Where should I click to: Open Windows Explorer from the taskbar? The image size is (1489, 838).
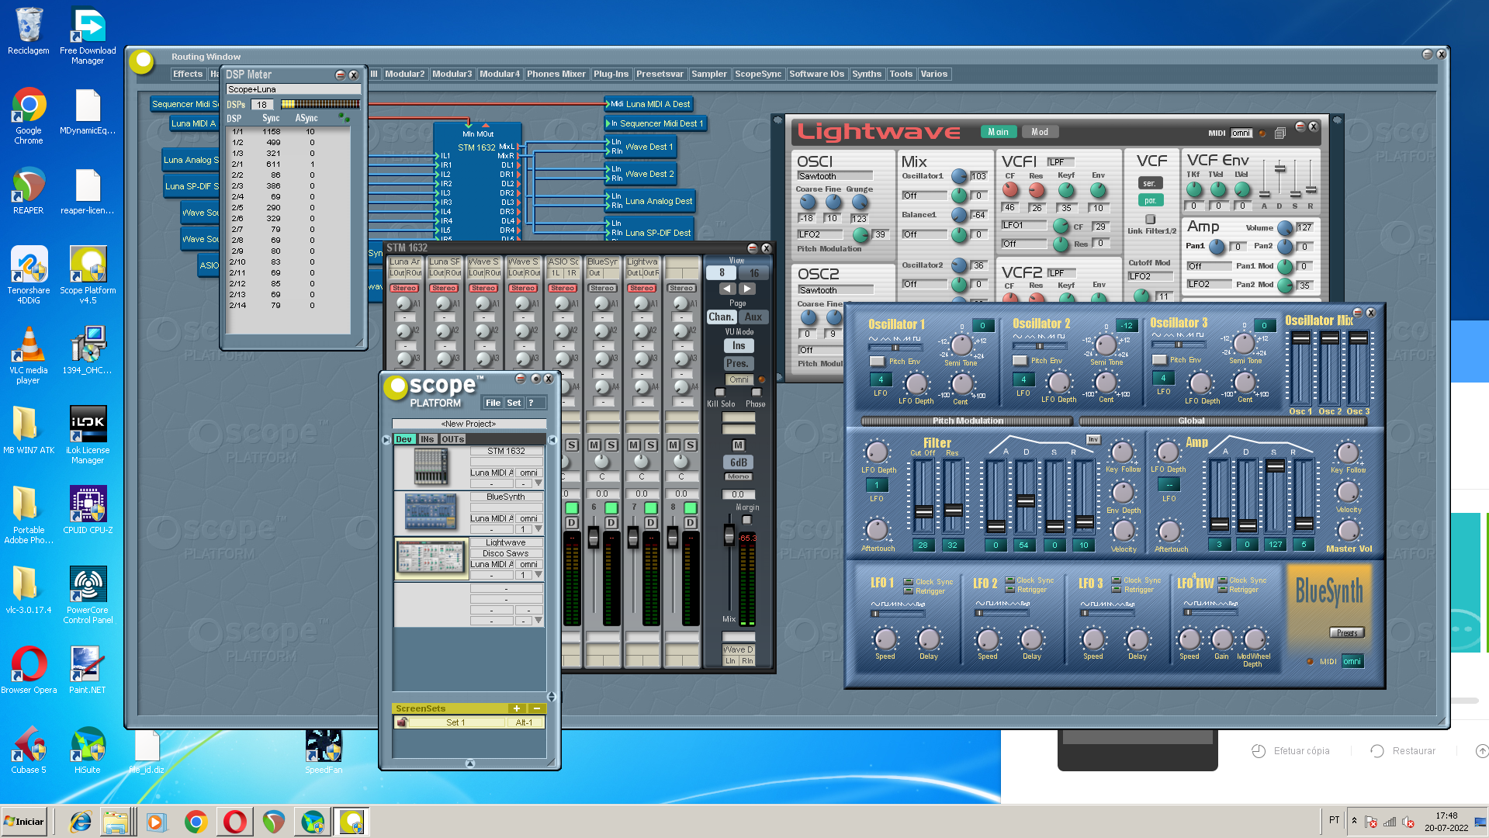coord(116,822)
